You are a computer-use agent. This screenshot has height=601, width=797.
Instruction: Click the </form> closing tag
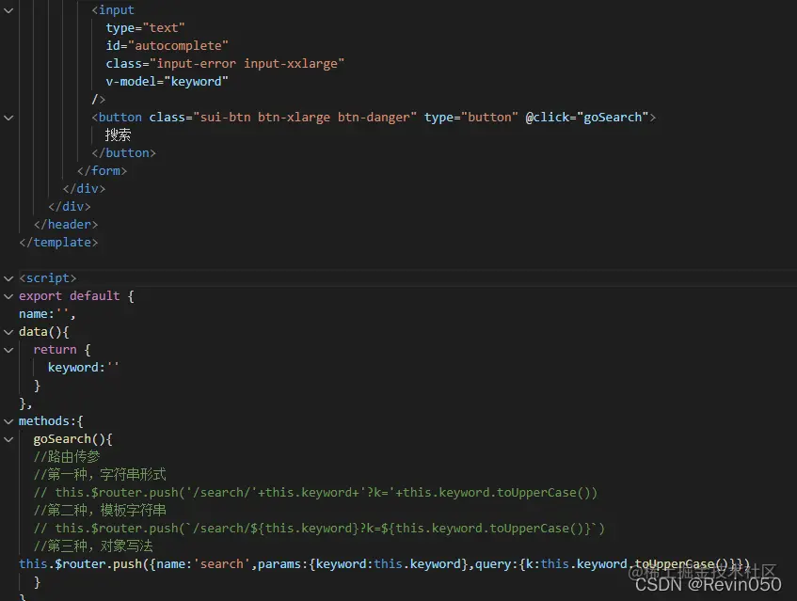pos(102,170)
